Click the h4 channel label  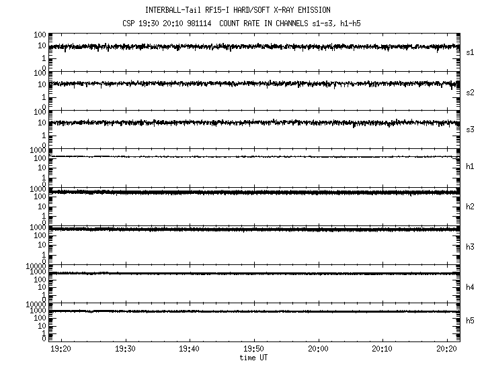pyautogui.click(x=471, y=287)
